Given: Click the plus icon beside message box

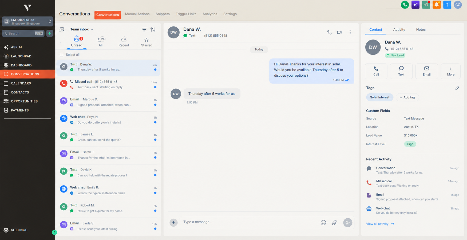Looking at the screenshot, I should (173, 223).
